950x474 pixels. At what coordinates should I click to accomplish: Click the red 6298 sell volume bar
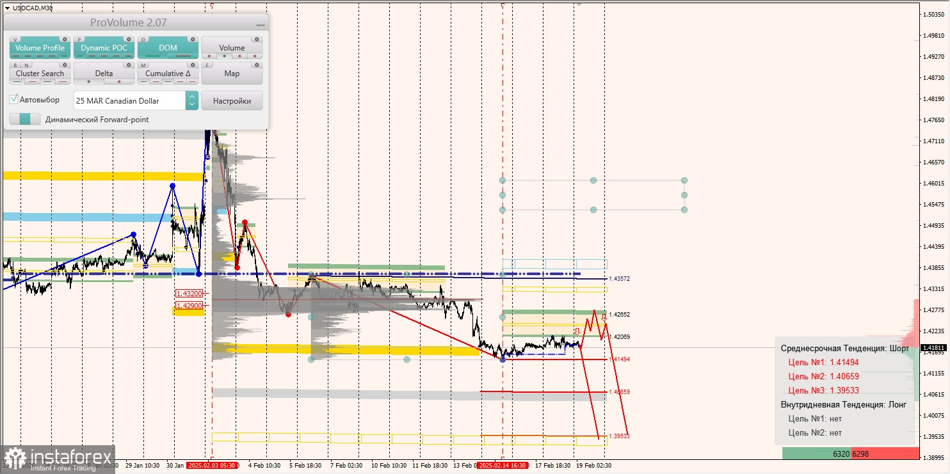885,454
